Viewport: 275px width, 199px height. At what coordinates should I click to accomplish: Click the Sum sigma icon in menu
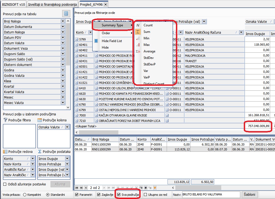[x=138, y=32]
